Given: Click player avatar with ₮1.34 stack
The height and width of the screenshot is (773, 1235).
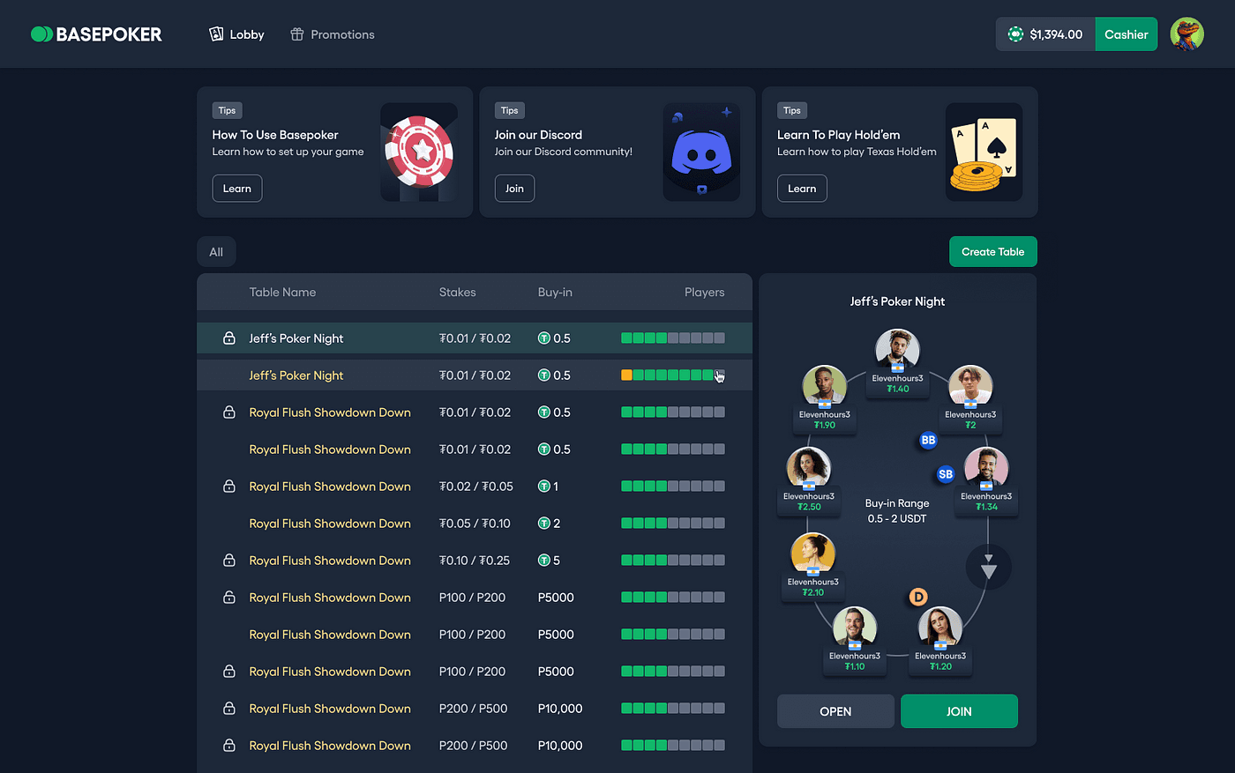Looking at the screenshot, I should click(986, 468).
